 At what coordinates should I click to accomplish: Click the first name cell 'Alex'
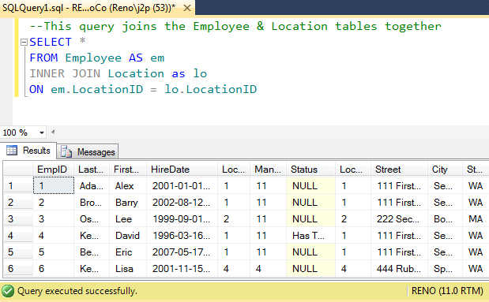pyautogui.click(x=128, y=186)
